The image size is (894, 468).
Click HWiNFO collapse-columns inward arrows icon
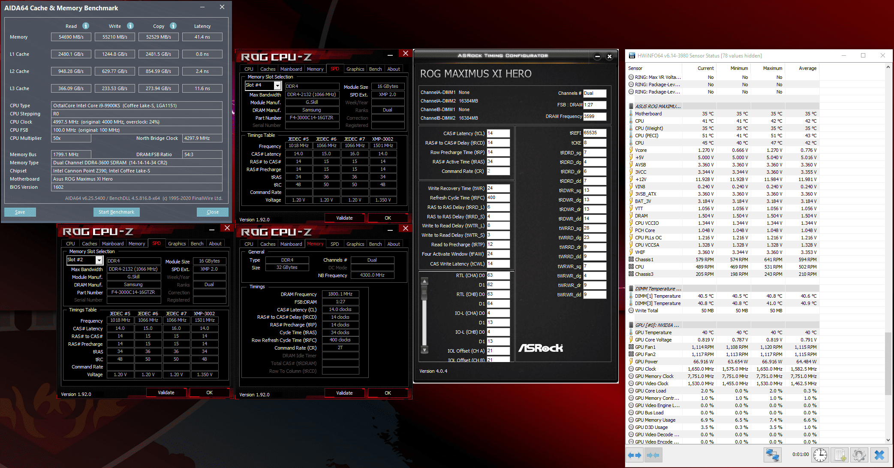pyautogui.click(x=653, y=455)
